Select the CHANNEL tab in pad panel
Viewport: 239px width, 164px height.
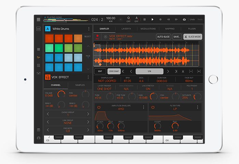(56, 85)
